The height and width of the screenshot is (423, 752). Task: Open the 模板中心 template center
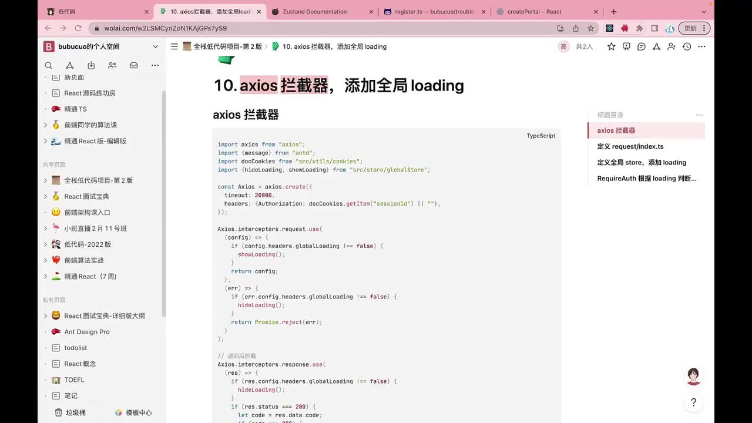pyautogui.click(x=133, y=412)
